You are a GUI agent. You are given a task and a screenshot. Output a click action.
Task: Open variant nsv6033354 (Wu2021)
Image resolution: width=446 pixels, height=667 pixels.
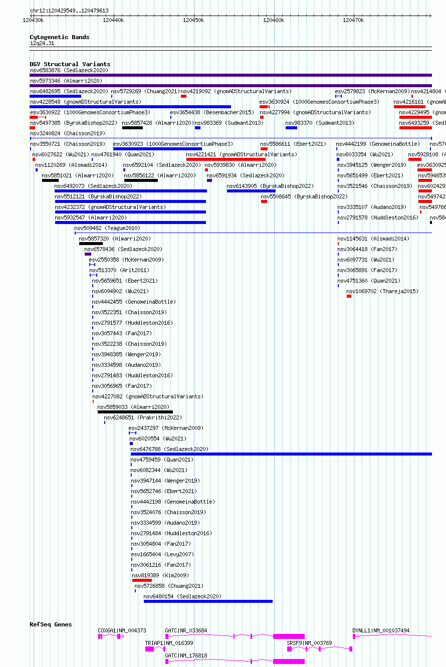point(365,154)
